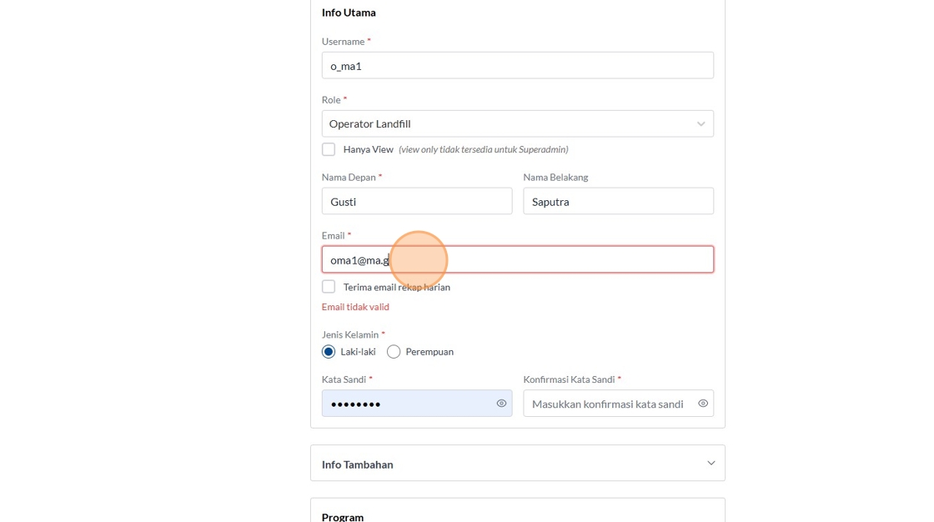
Task: Choose Perempuan as gender
Action: (394, 352)
